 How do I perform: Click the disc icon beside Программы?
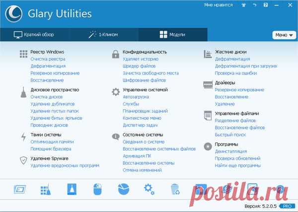click(208, 146)
